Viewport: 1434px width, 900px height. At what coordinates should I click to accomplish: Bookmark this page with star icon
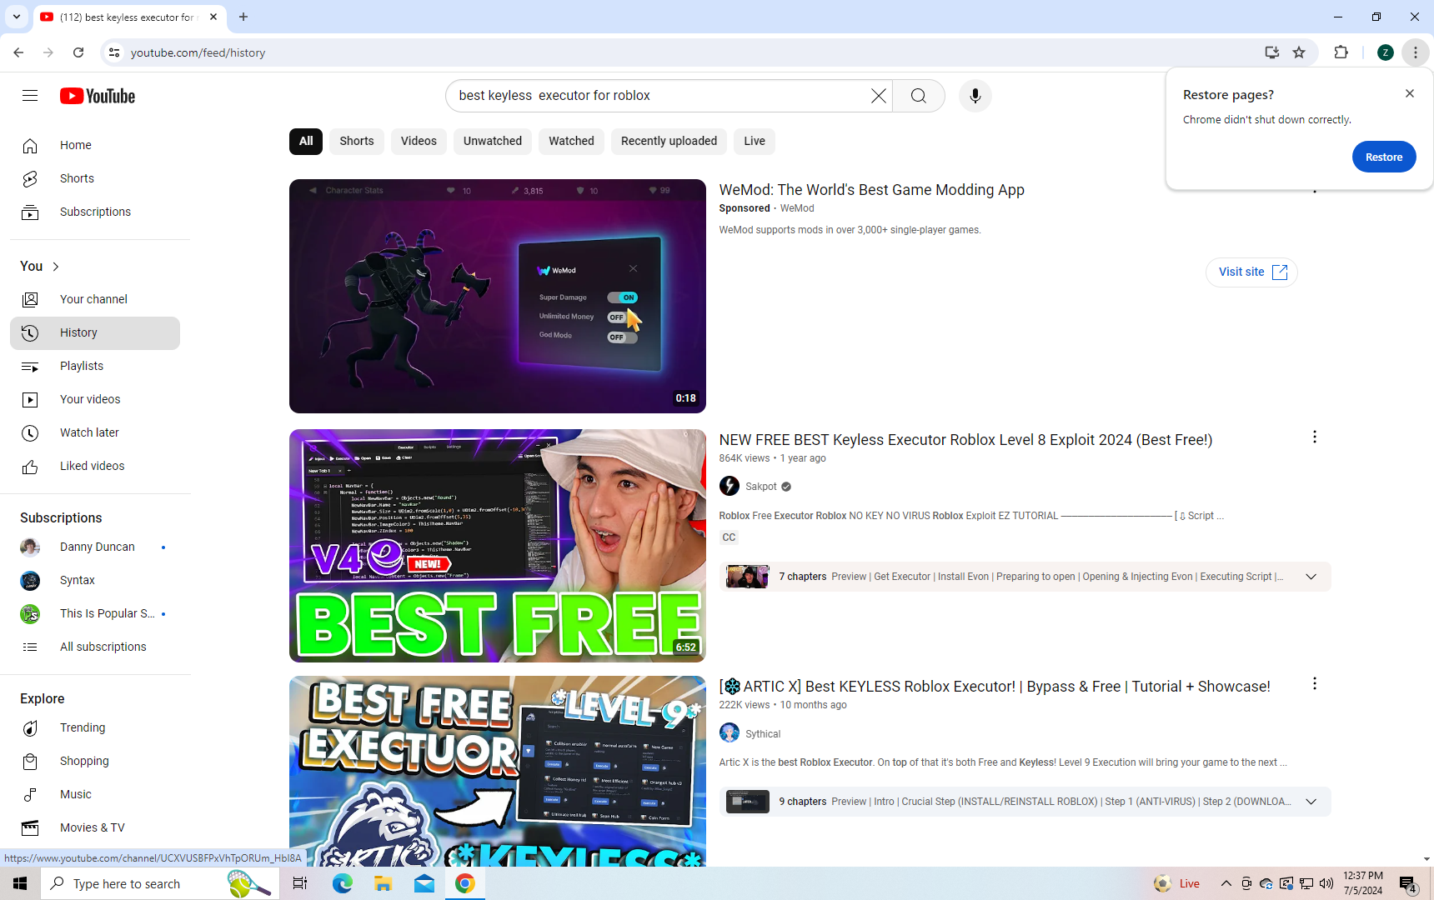[1299, 52]
